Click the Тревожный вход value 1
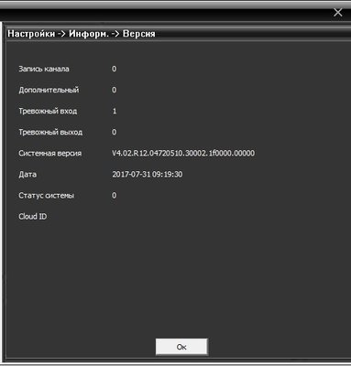This screenshot has height=366, width=351. 115,111
